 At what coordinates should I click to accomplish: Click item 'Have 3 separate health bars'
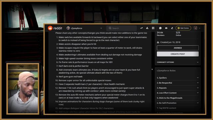point(92,84)
